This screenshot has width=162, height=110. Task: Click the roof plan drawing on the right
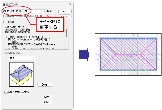(128, 54)
